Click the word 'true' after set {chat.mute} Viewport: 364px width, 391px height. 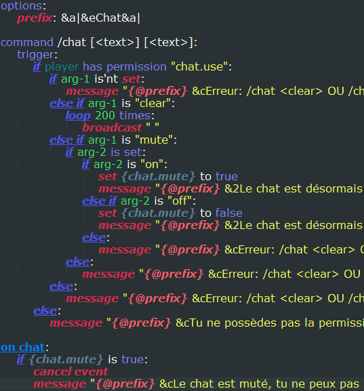click(x=226, y=177)
